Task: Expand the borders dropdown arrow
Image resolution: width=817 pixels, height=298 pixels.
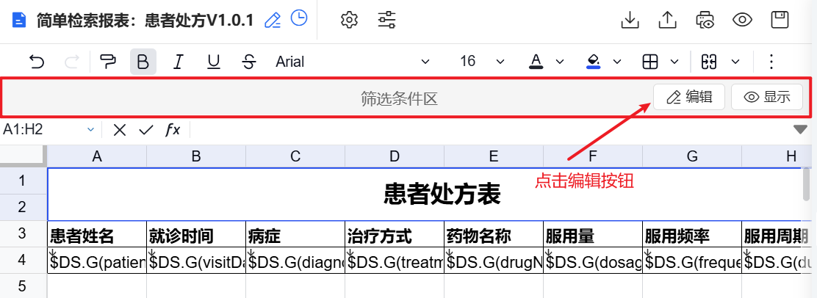Action: [x=674, y=62]
